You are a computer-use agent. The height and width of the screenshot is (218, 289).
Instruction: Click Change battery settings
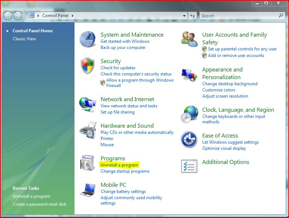123,192
